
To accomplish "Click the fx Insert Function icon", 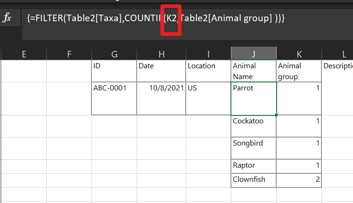I will 7,17.
